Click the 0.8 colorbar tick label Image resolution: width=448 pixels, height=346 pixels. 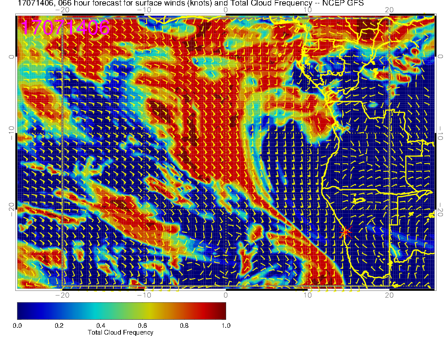[x=184, y=325]
